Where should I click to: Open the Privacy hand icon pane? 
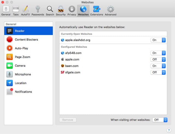[72, 11]
